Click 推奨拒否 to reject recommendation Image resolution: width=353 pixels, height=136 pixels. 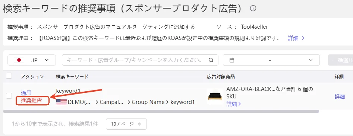pyautogui.click(x=31, y=101)
